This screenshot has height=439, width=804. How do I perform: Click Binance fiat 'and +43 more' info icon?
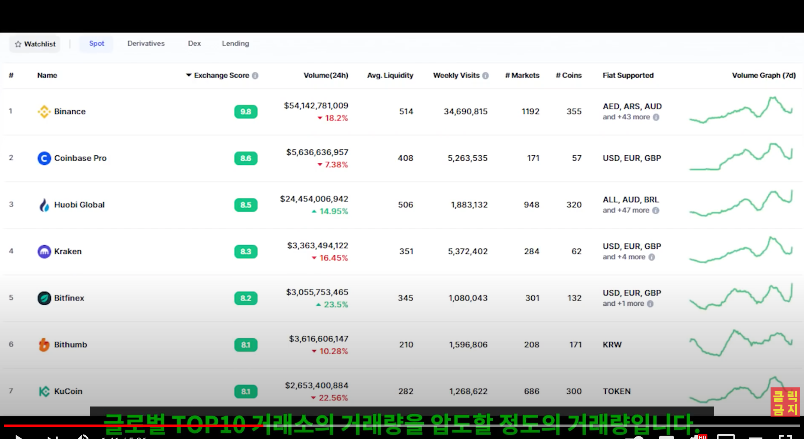coord(656,117)
